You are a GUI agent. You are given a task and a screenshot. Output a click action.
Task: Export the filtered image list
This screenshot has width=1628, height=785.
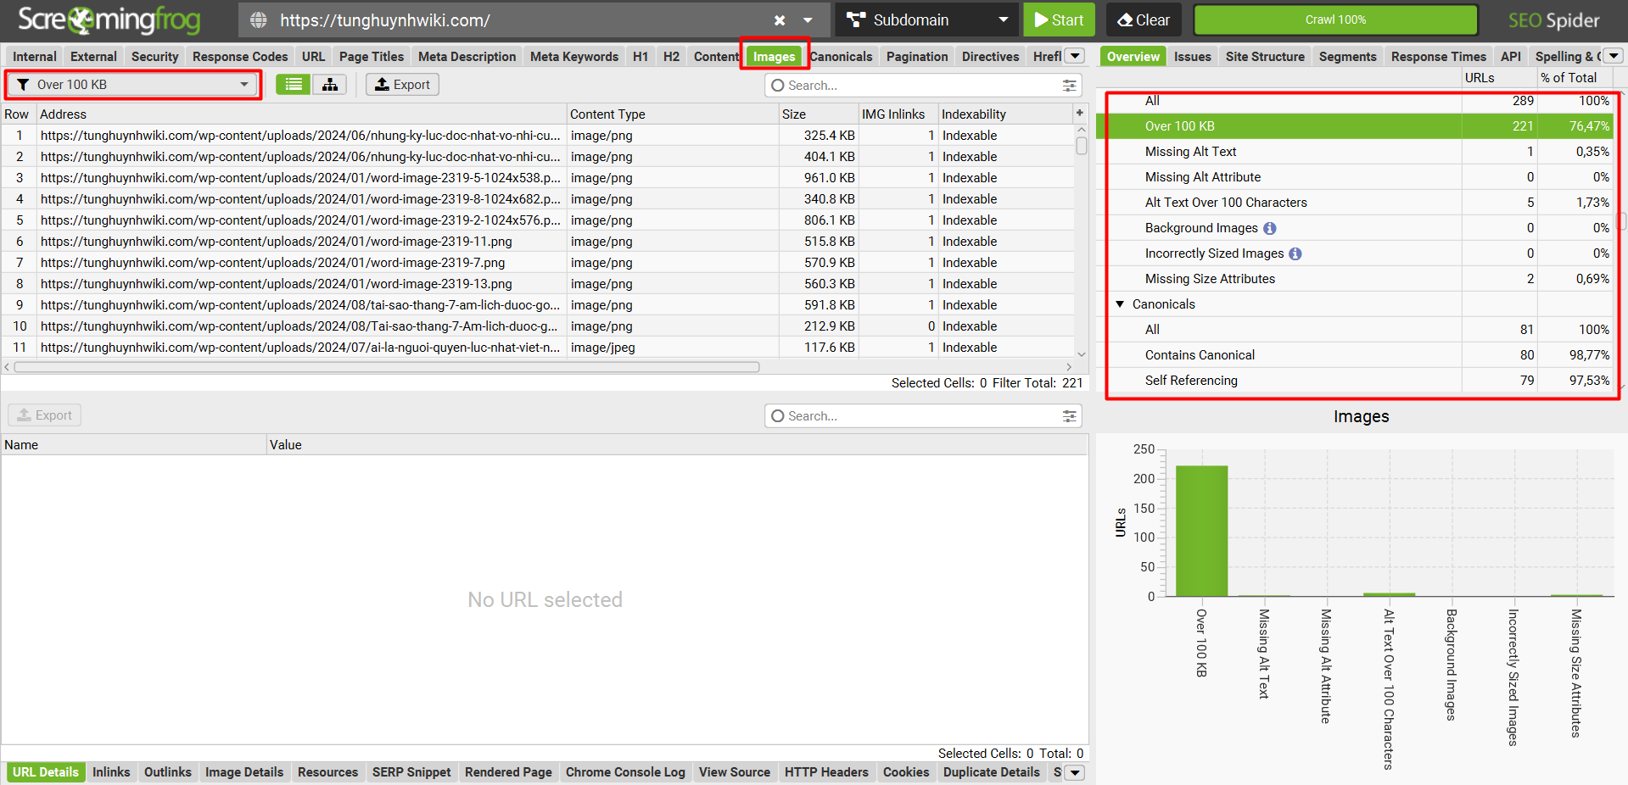click(x=402, y=85)
